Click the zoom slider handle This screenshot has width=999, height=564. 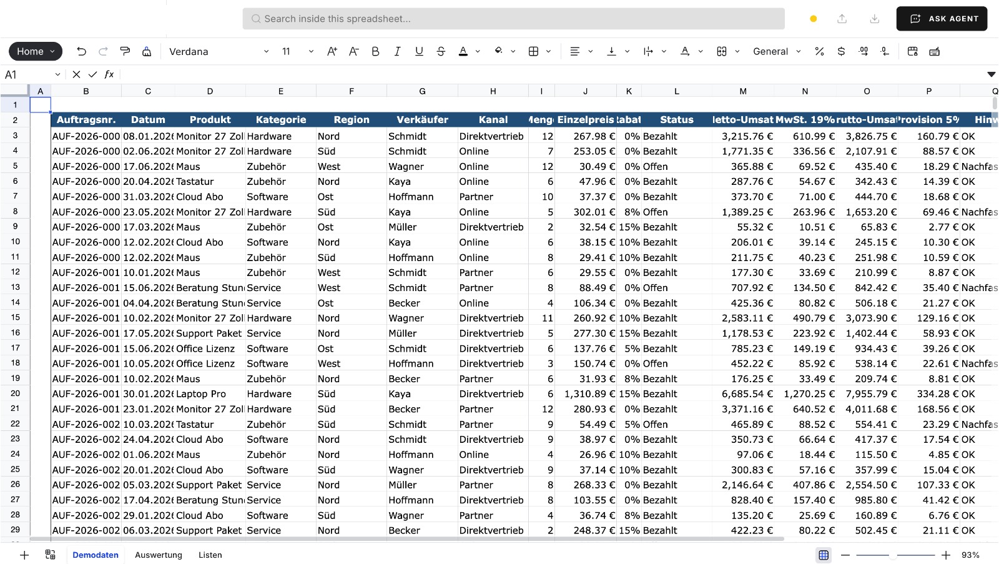(893, 555)
